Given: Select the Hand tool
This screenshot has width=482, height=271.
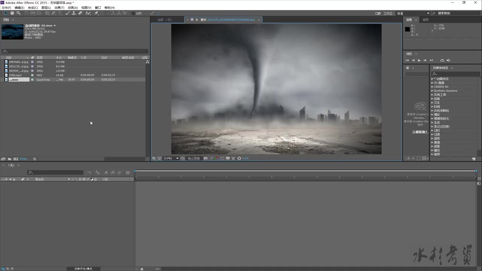Looking at the screenshot, I should (12, 13).
